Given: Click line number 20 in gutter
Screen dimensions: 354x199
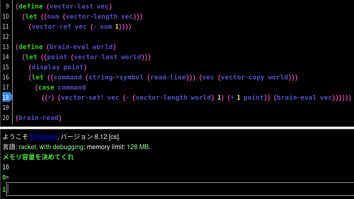Looking at the screenshot, I should [6, 118].
